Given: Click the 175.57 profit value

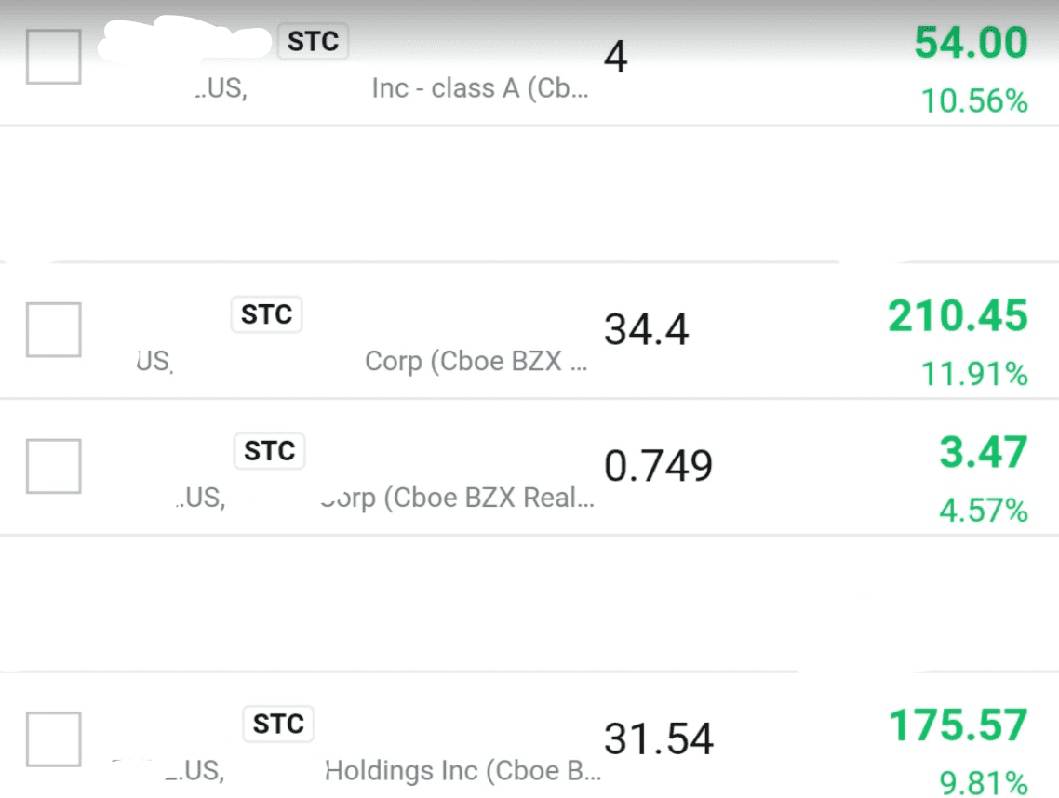Looking at the screenshot, I should click(x=958, y=726).
